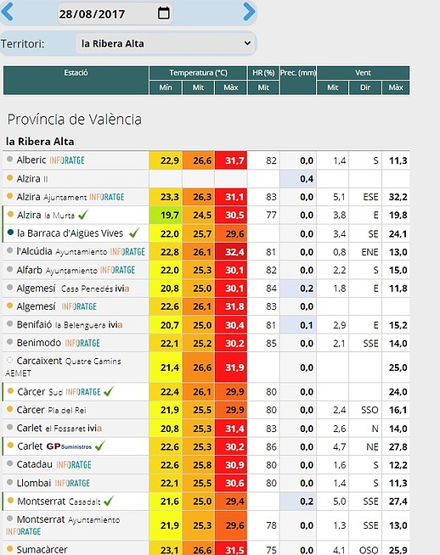
Task: Click the status dot beside Carcaixent station
Action: [x=9, y=361]
